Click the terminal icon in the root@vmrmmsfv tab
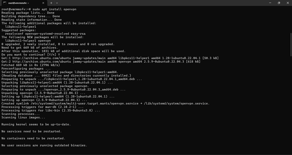Viewport: 292px width, 155px height. pyautogui.click(x=5, y=3)
